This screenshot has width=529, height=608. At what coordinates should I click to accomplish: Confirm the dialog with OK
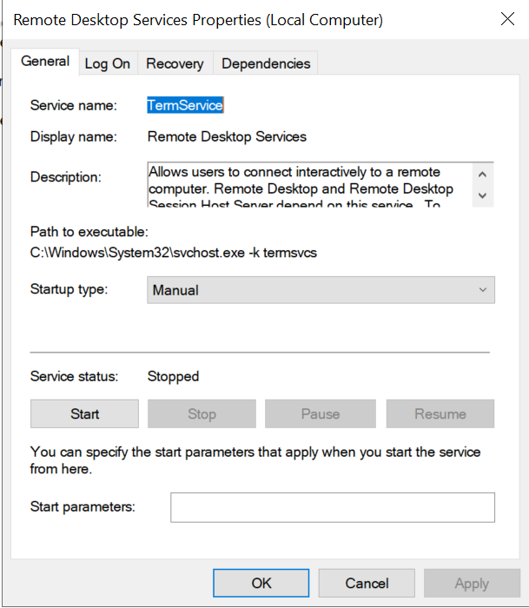coord(261,584)
